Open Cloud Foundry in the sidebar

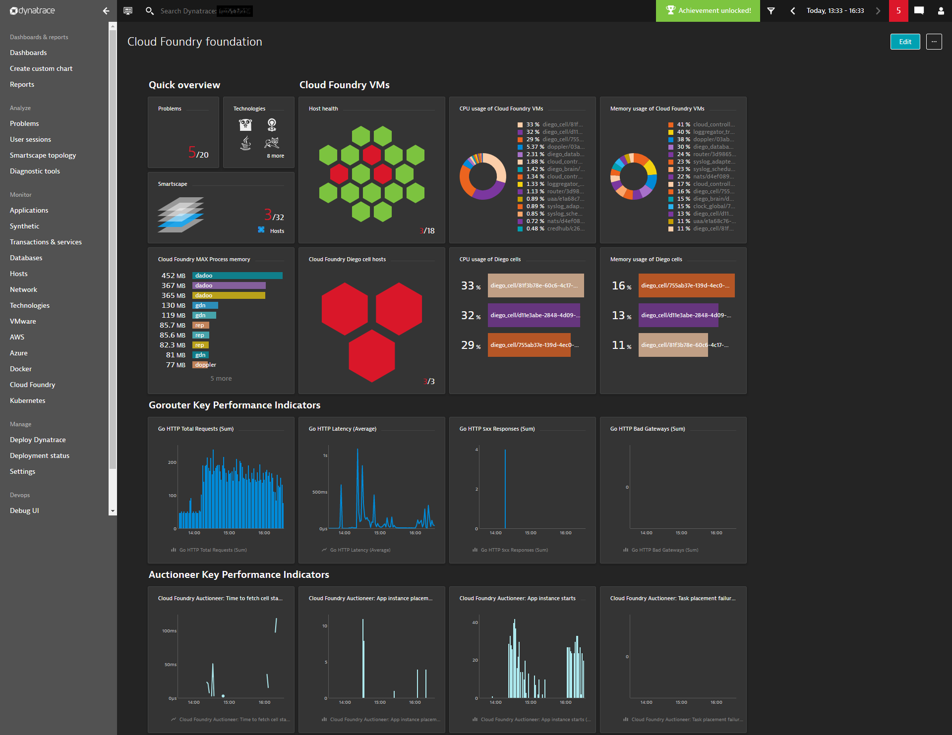pyautogui.click(x=33, y=385)
